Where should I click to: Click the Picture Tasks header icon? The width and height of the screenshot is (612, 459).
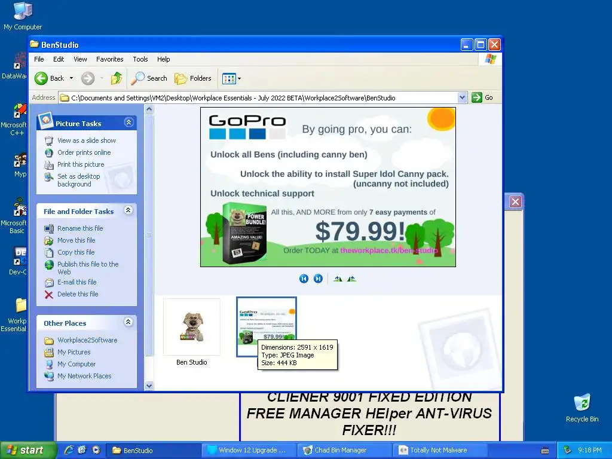pyautogui.click(x=45, y=120)
